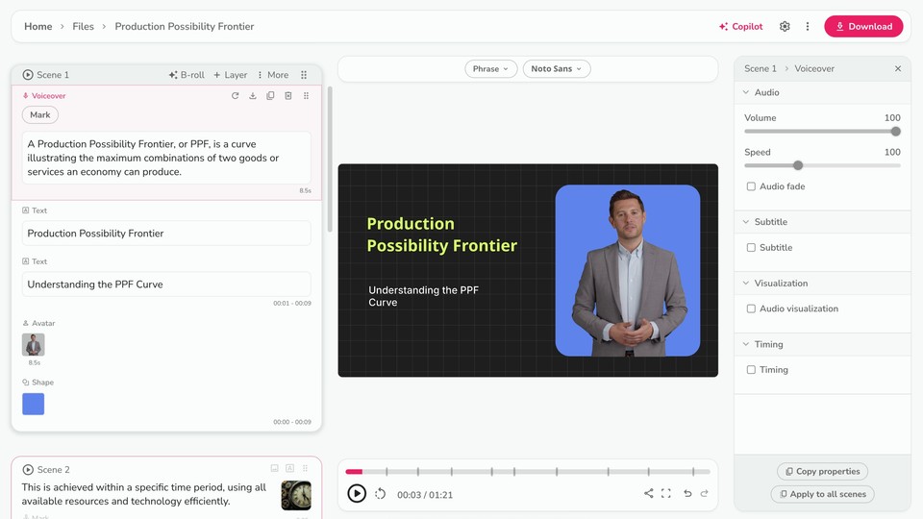Viewport: 923px width, 519px height.
Task: Select the clock thumbnail in Scene 2
Action: 296,496
